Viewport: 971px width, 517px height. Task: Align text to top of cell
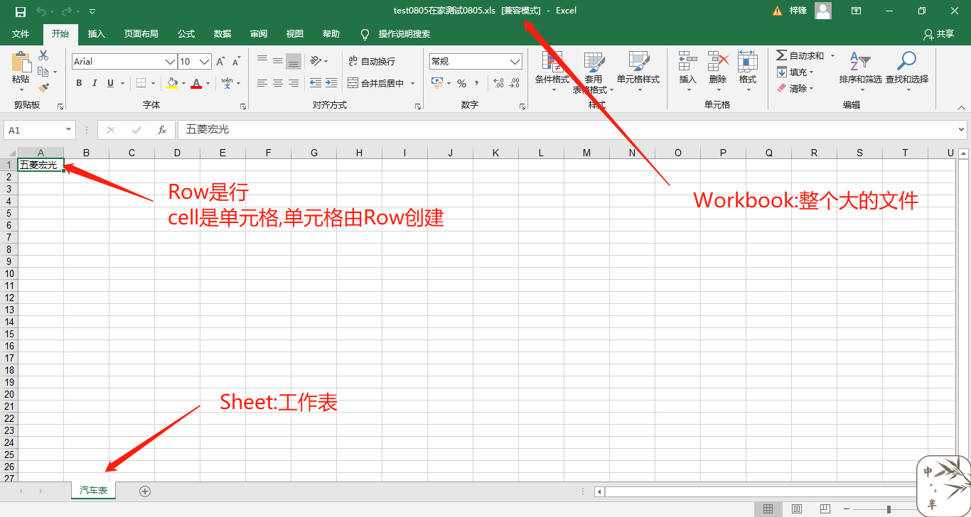point(262,61)
